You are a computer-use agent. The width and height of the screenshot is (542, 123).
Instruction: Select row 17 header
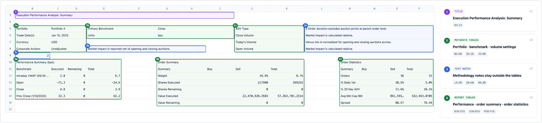click(x=10, y=109)
